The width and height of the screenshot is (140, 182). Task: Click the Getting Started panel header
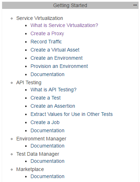[x=70, y=5]
